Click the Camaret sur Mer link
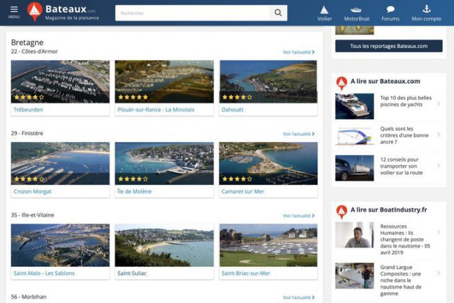The width and height of the screenshot is (454, 303). coord(243,191)
